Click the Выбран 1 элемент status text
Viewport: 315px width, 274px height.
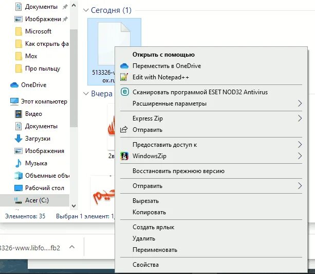coord(85,216)
